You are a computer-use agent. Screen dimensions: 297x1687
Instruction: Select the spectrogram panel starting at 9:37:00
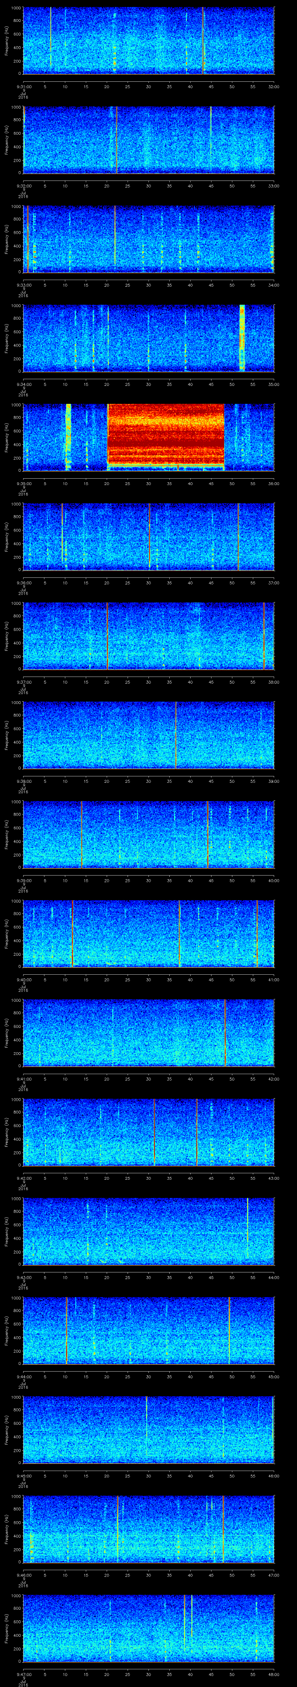[149, 636]
